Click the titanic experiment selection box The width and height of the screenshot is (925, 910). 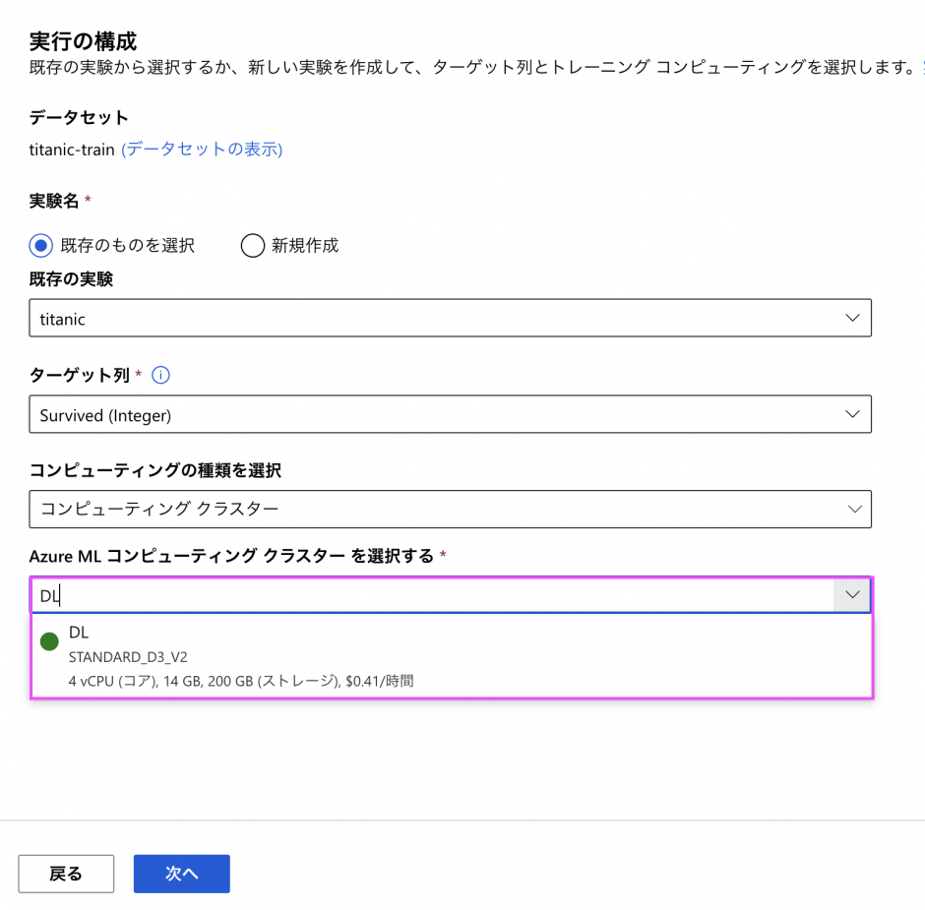(433, 318)
